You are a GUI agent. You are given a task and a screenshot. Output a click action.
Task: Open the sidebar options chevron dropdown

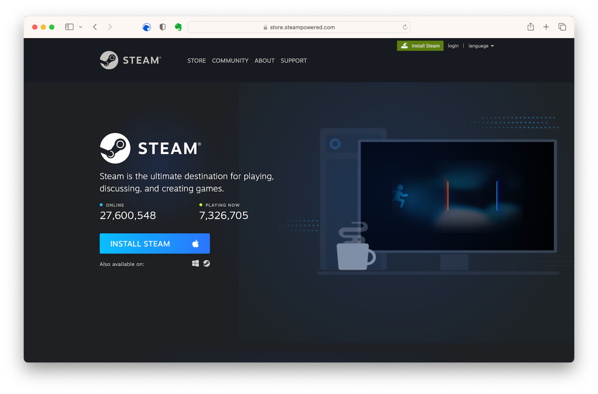(80, 27)
